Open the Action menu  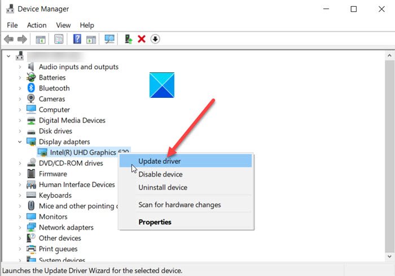click(37, 25)
